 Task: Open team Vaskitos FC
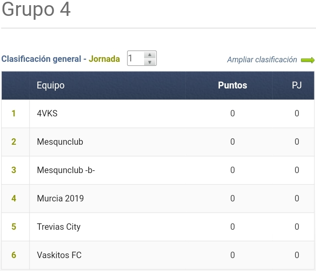59,255
